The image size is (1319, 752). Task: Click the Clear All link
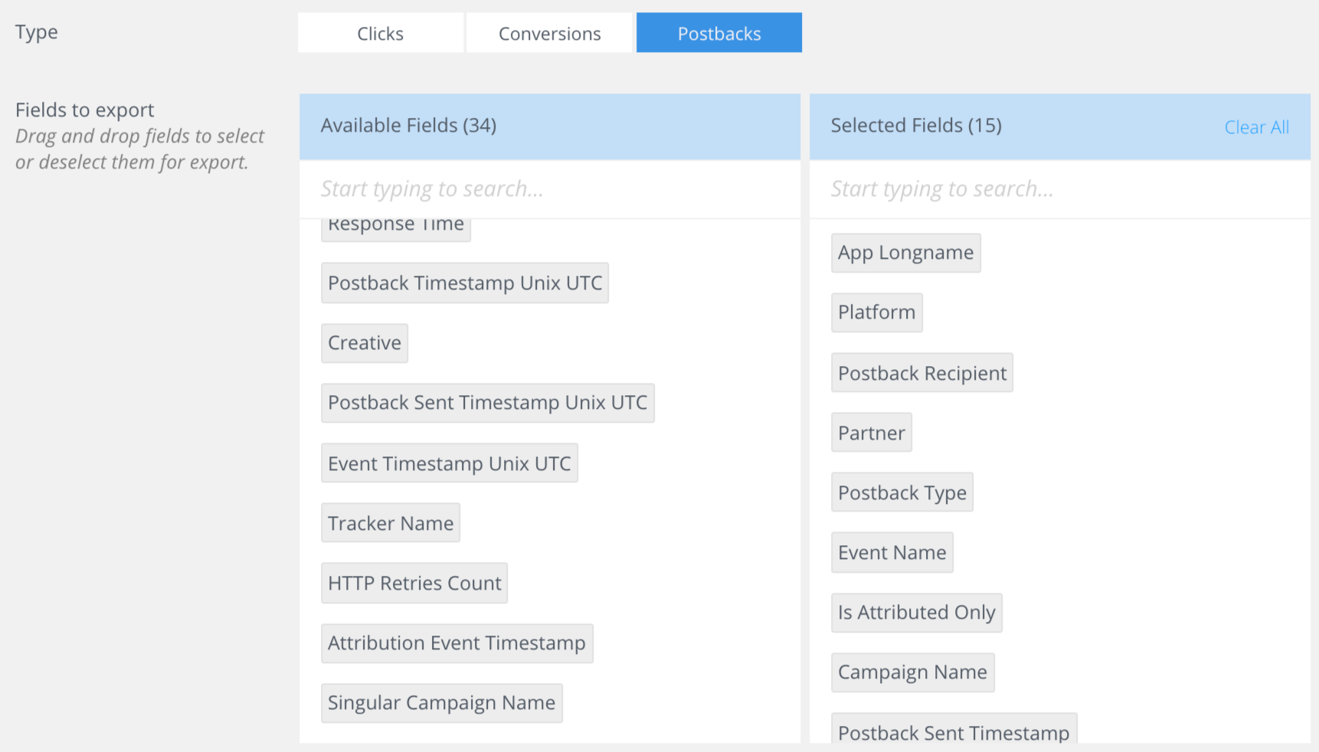(1256, 127)
